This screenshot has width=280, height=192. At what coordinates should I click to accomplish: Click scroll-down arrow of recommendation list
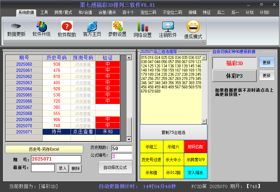pos(204,121)
